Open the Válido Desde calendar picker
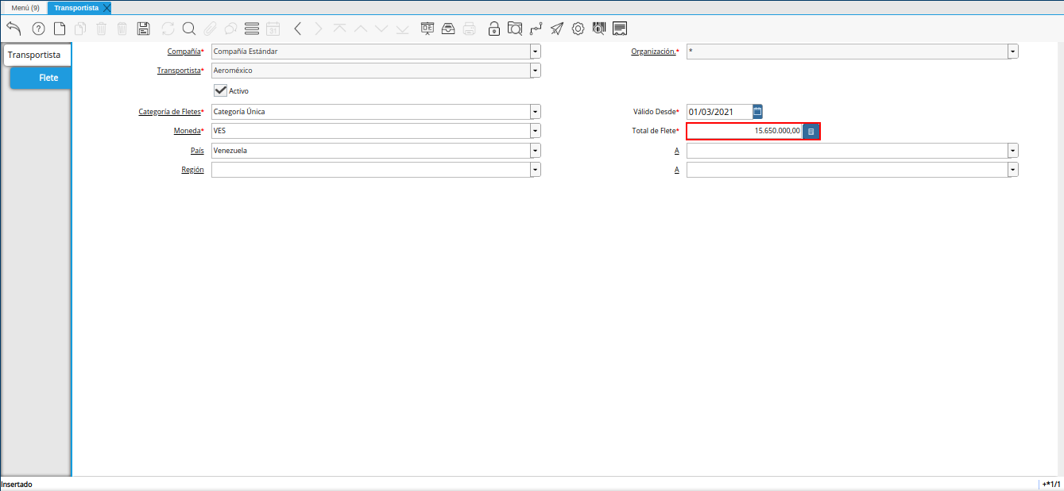 (757, 112)
